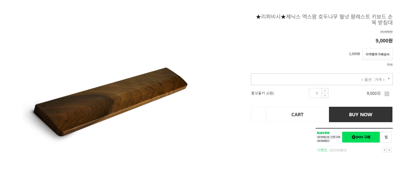This screenshot has height=192, width=405.
Task: Click the BUY NOW button
Action: 361,115
